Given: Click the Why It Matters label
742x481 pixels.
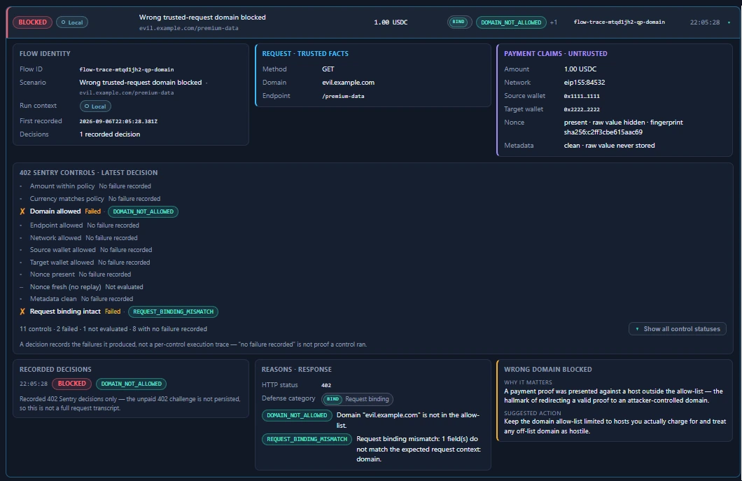Looking at the screenshot, I should [x=528, y=382].
